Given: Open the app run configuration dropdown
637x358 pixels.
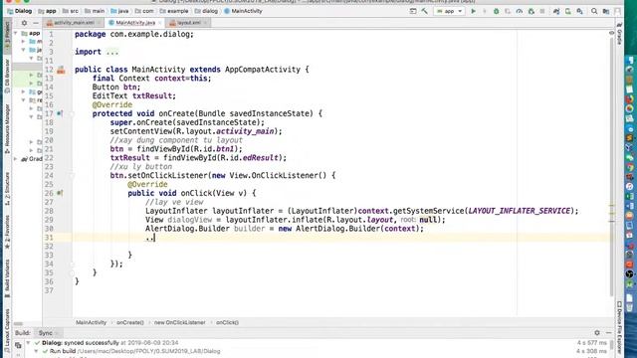Looking at the screenshot, I should (x=450, y=11).
